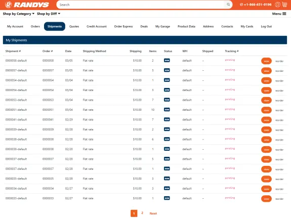This screenshot has width=291, height=219.
Task: Click the Next pagination link
Action: coord(153,213)
